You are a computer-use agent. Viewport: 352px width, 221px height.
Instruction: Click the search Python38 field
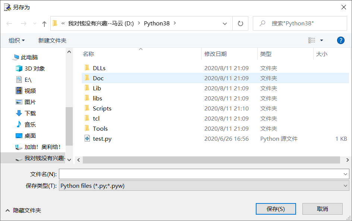click(300, 24)
